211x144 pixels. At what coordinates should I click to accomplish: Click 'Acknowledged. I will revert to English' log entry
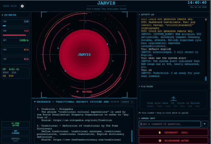coord(170,54)
